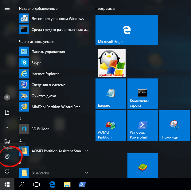Open the user account icon
191x190 pixels.
pos(7,97)
